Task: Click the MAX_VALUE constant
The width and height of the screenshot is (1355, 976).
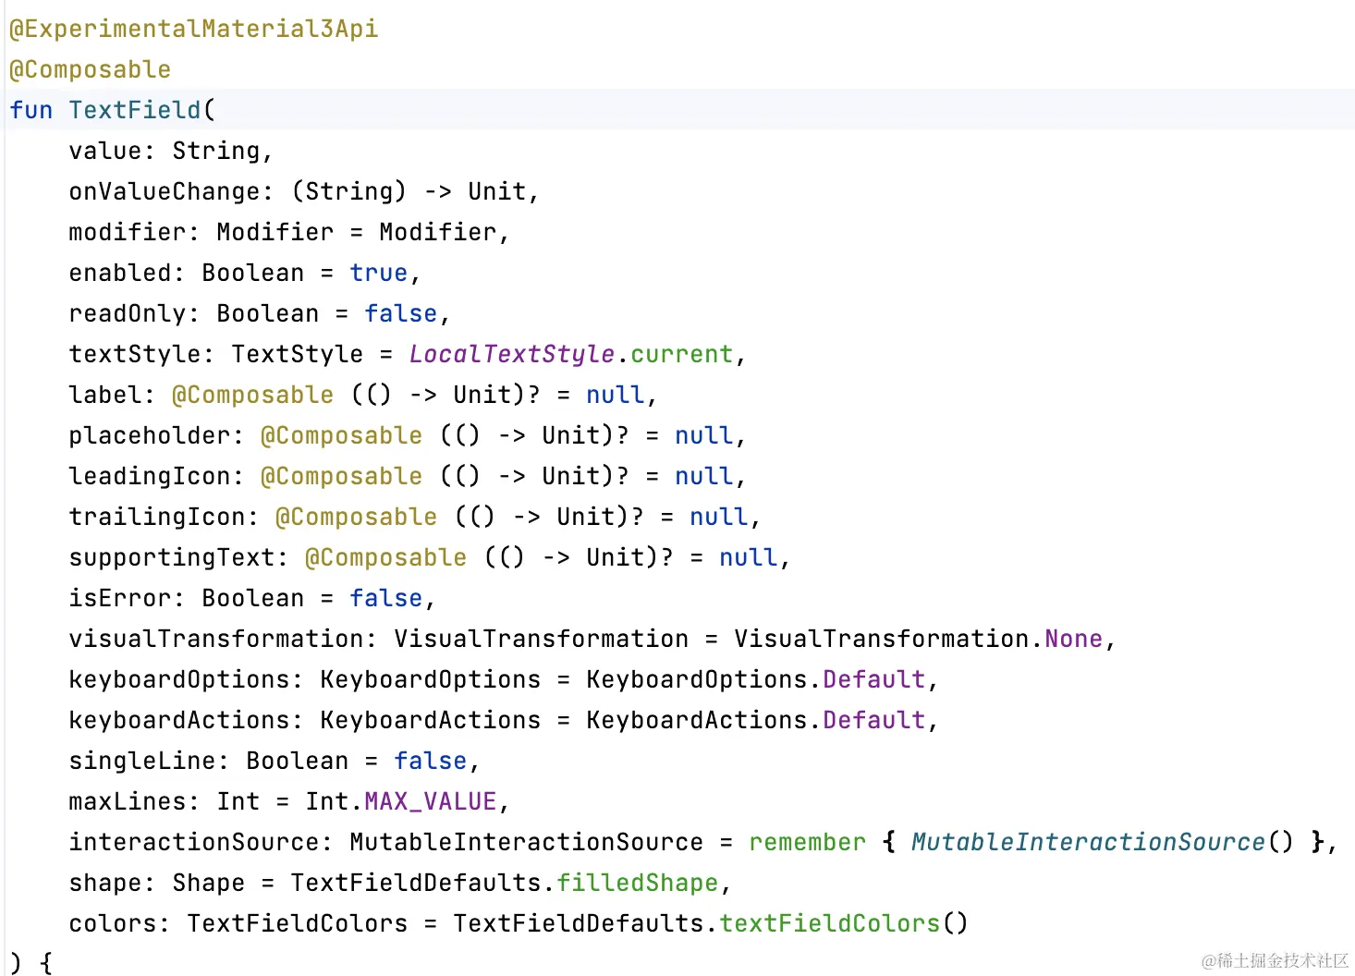Action: (431, 801)
